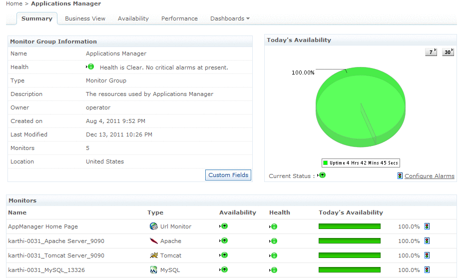Viewport: 461px width, 278px height.
Task: Click the green Health status icon in group information
Action: [x=91, y=67]
